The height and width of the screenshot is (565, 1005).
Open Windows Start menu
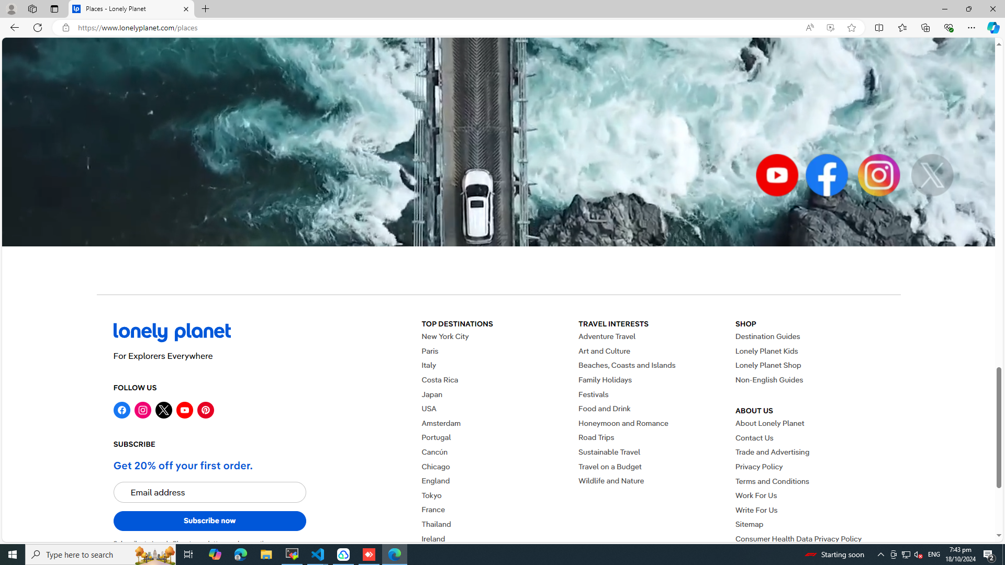click(x=13, y=555)
